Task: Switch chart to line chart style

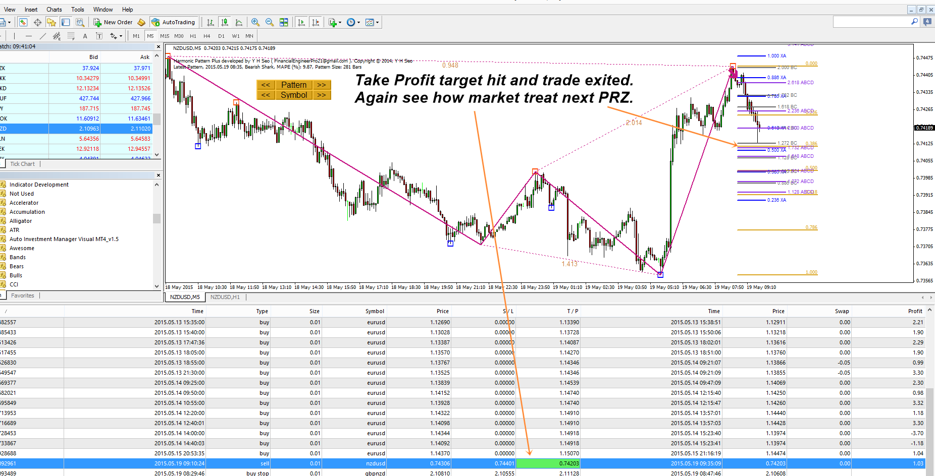Action: coord(239,22)
